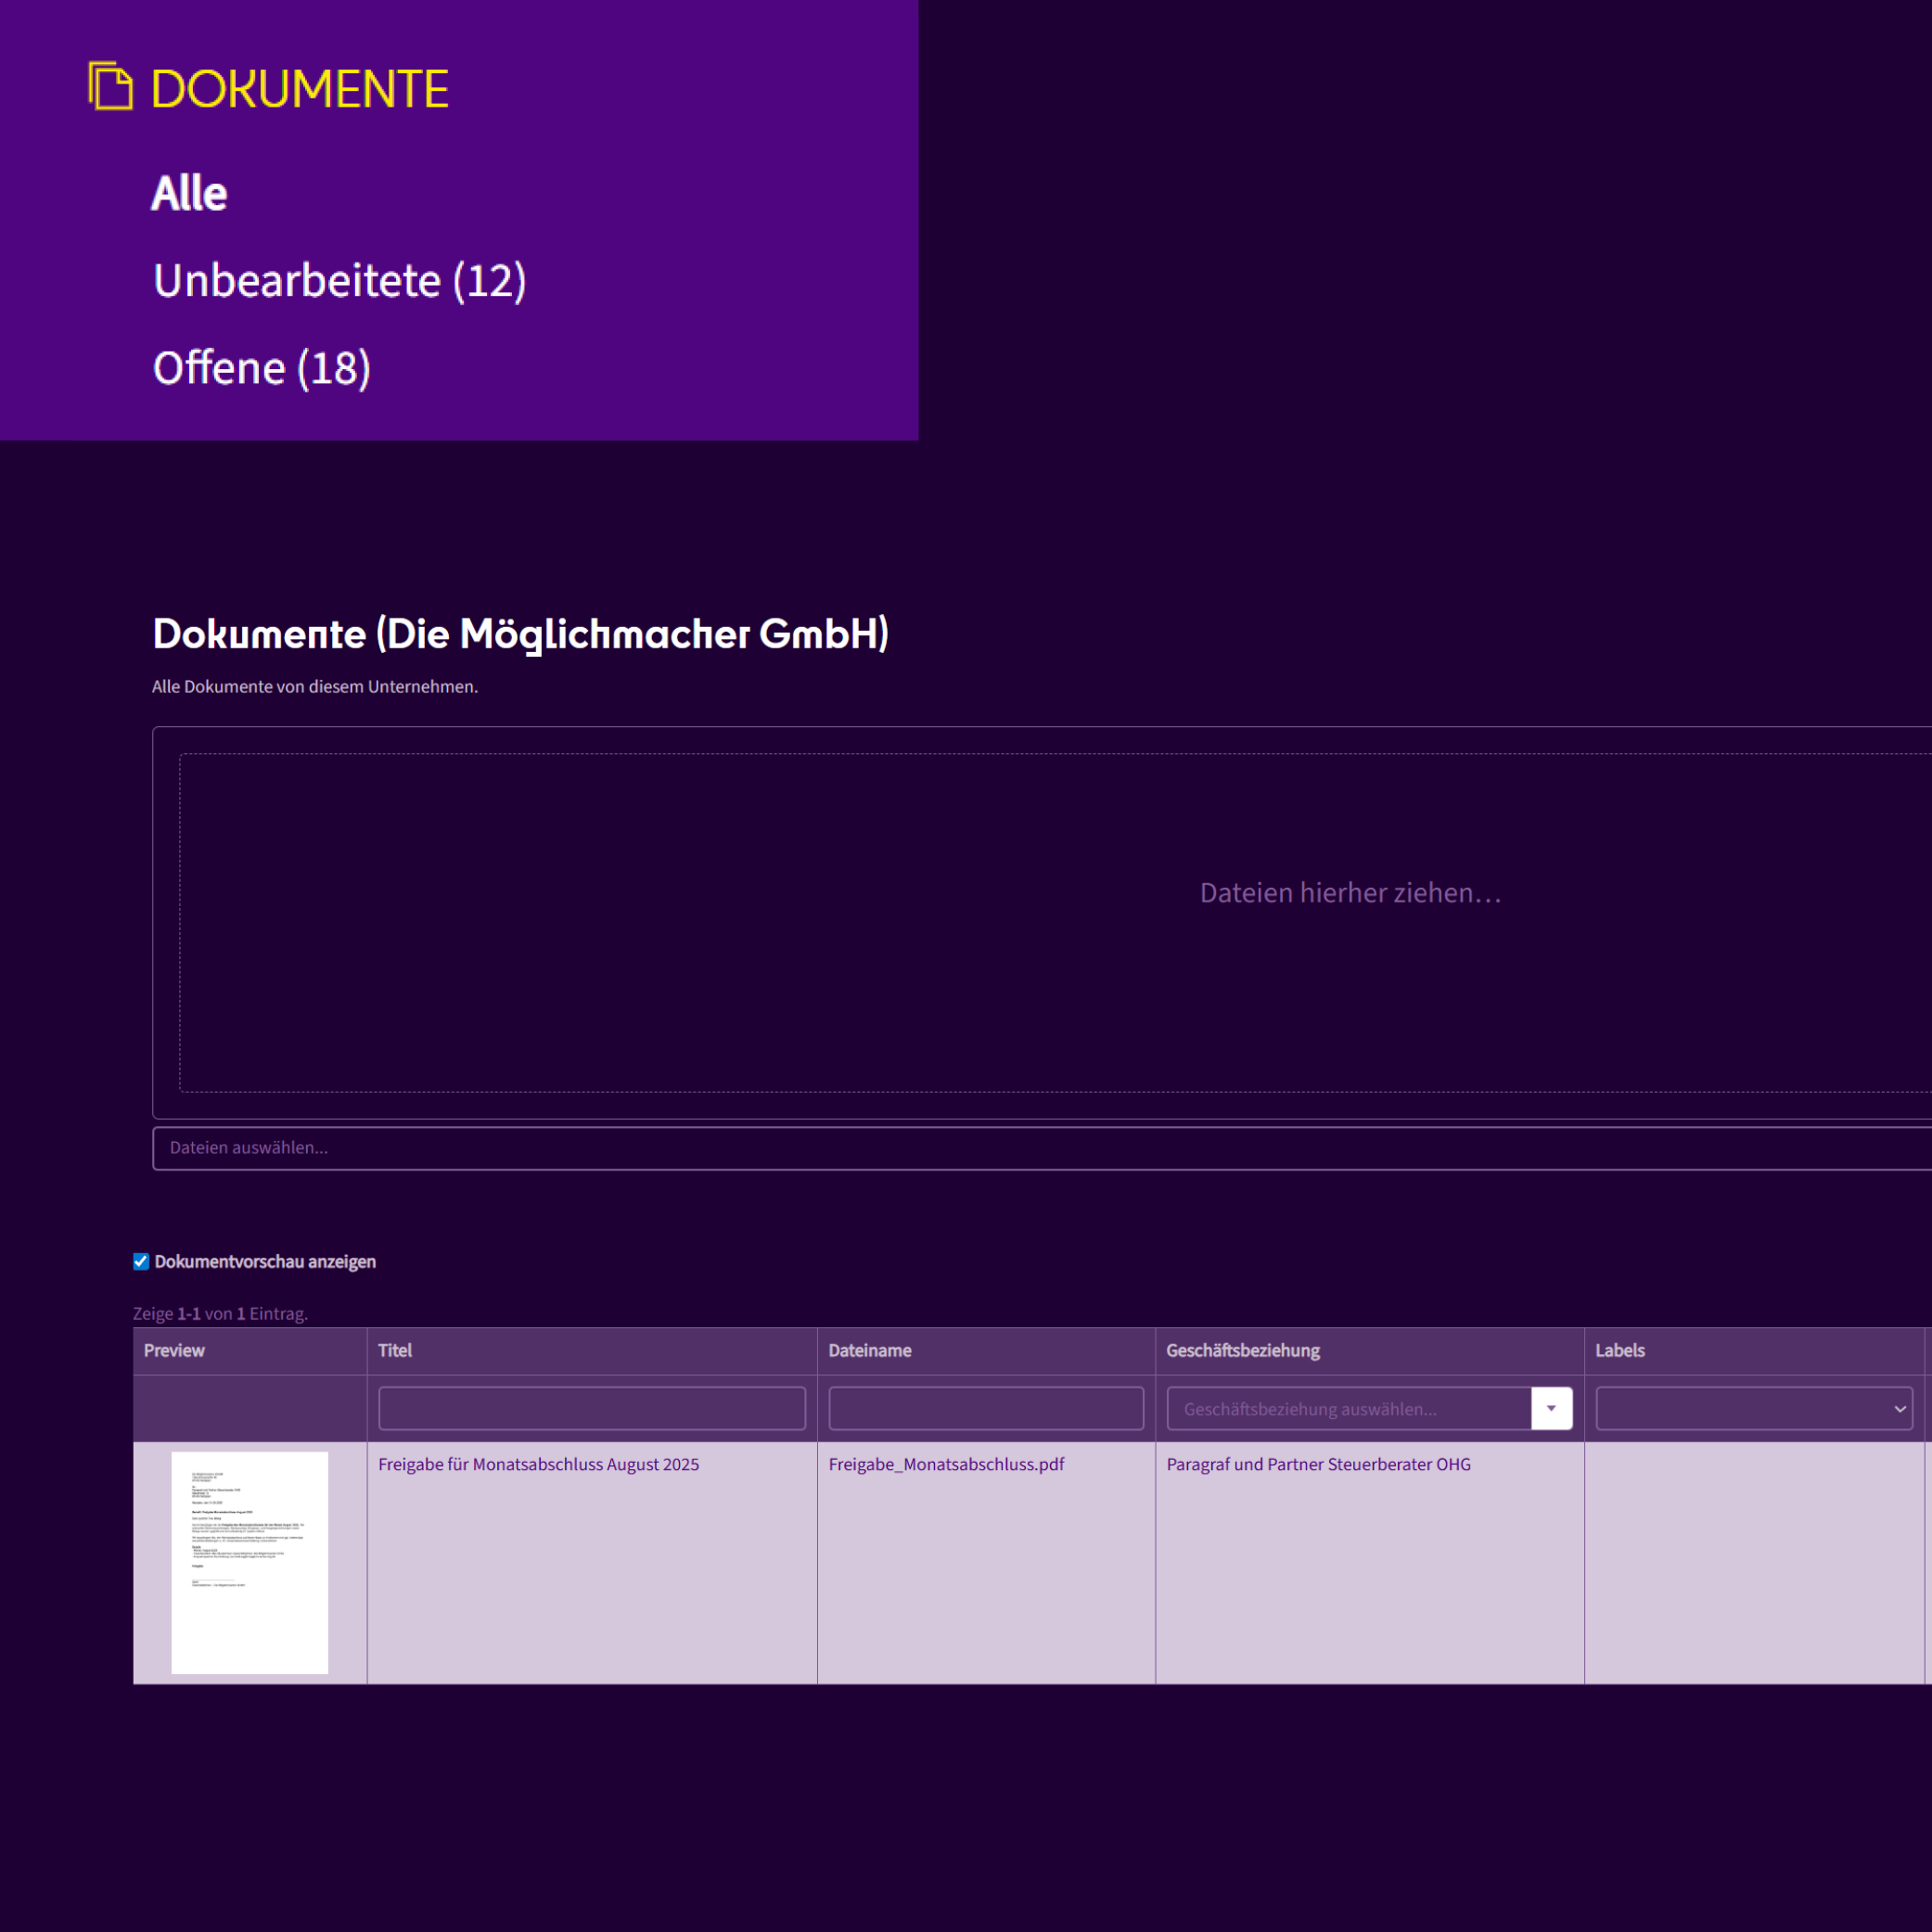1932x1932 pixels.
Task: Select the Alle documents menu item
Action: point(189,193)
